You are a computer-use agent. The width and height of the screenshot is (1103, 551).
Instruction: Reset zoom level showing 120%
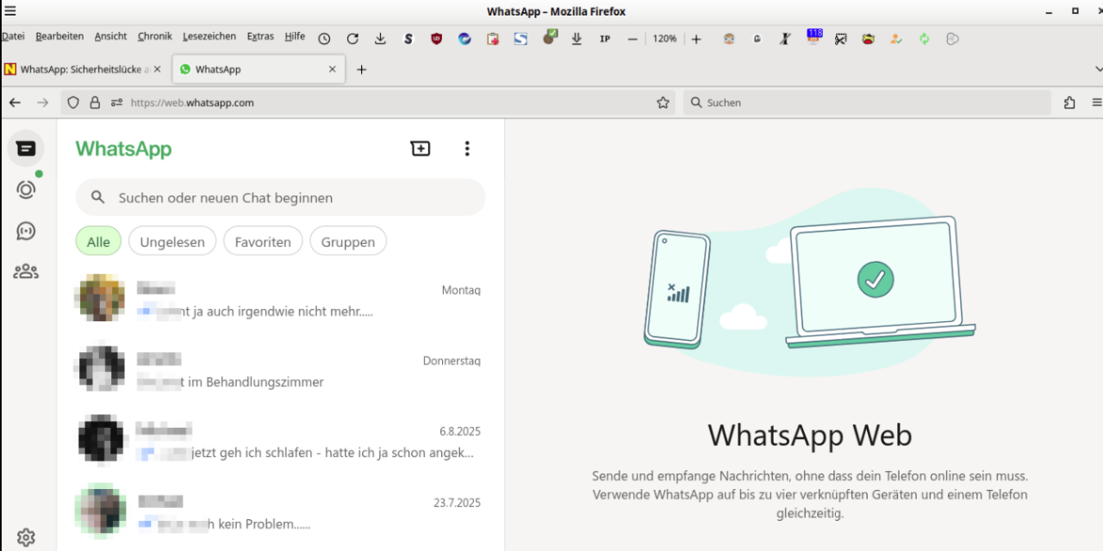[664, 39]
